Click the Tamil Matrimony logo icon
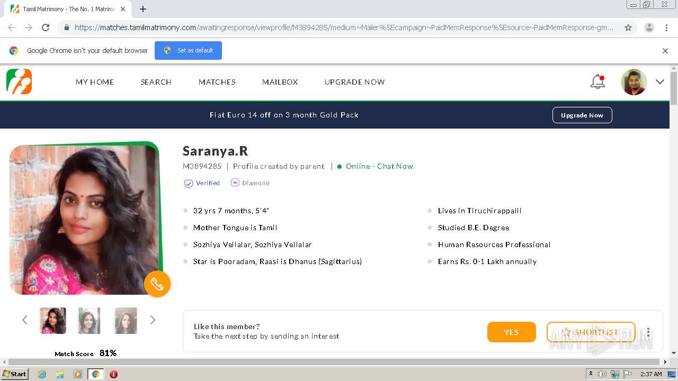 (x=19, y=81)
